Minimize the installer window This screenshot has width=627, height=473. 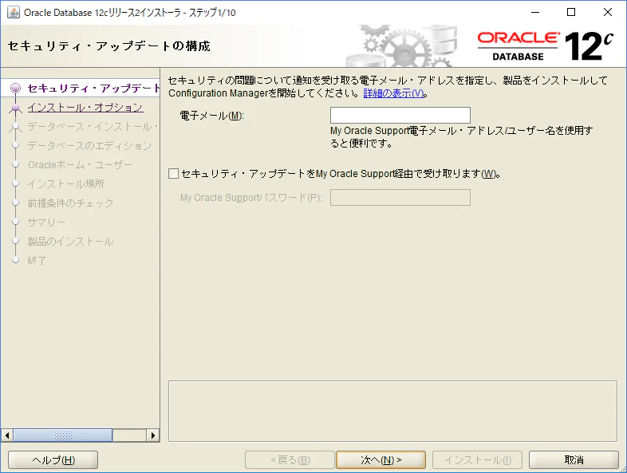coord(535,13)
